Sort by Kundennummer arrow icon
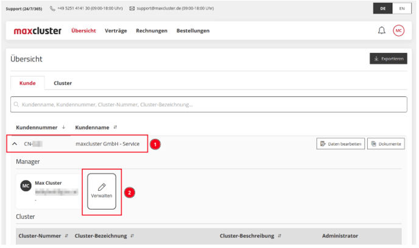 (63, 127)
